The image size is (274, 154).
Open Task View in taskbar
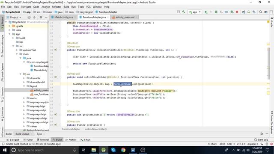83,150
